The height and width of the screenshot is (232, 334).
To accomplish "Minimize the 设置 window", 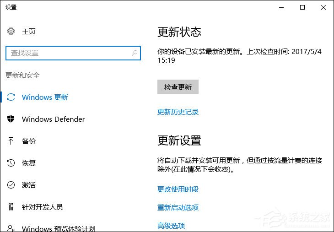I will [281, 7].
